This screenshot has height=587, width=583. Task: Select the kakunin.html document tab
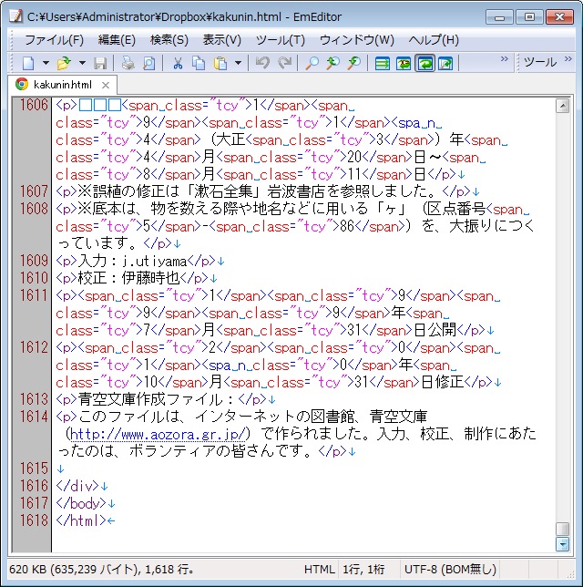click(63, 85)
